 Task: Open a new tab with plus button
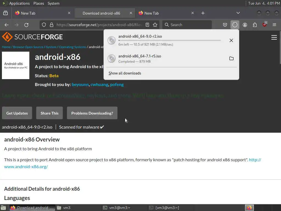click(x=203, y=13)
